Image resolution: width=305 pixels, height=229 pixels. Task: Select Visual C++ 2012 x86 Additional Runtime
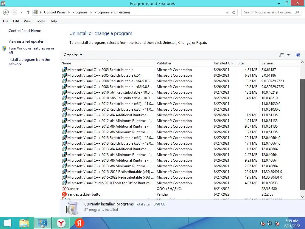[x=179, y=126]
